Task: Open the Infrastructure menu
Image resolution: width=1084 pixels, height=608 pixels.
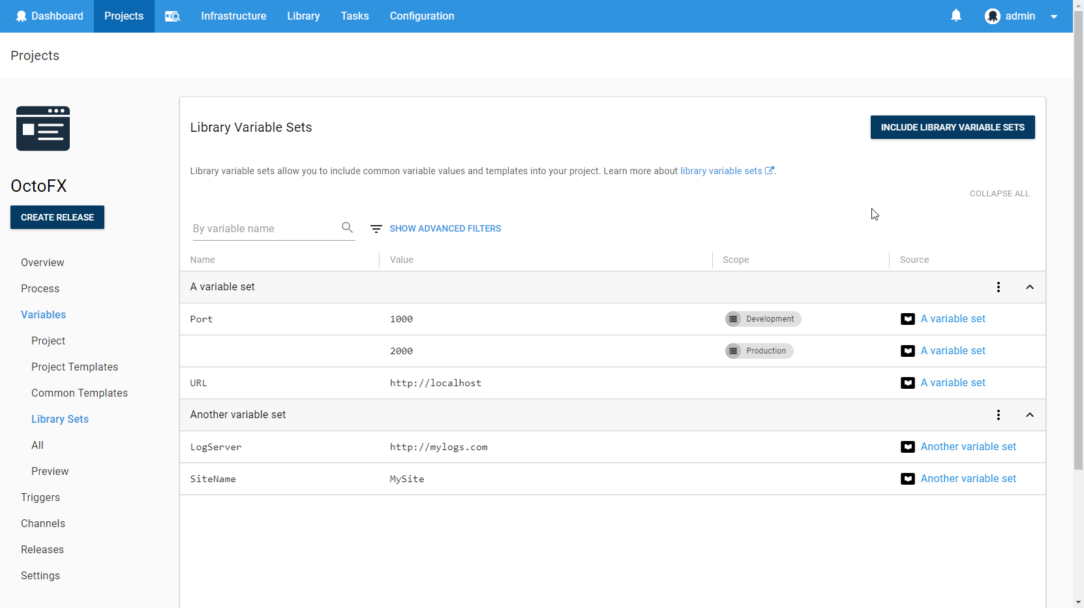Action: point(233,16)
